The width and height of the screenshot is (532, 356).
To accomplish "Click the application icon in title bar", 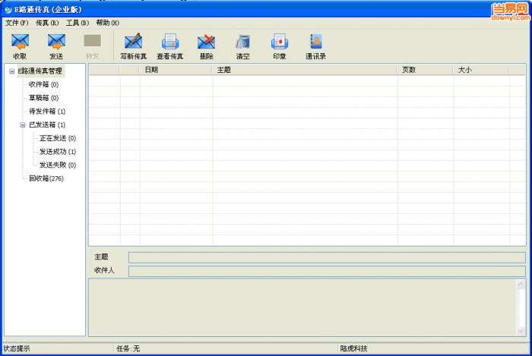I will [x=8, y=10].
